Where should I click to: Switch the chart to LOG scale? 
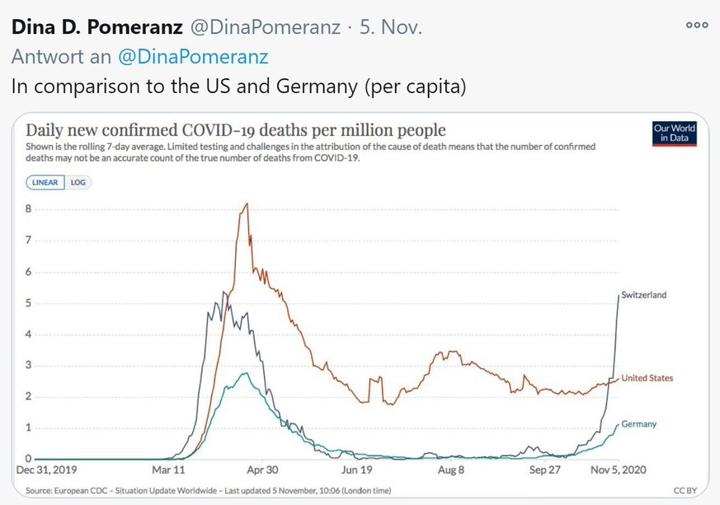(x=78, y=182)
